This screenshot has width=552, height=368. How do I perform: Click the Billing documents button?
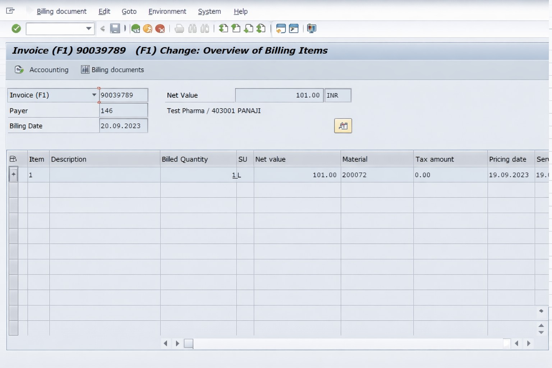tap(112, 70)
